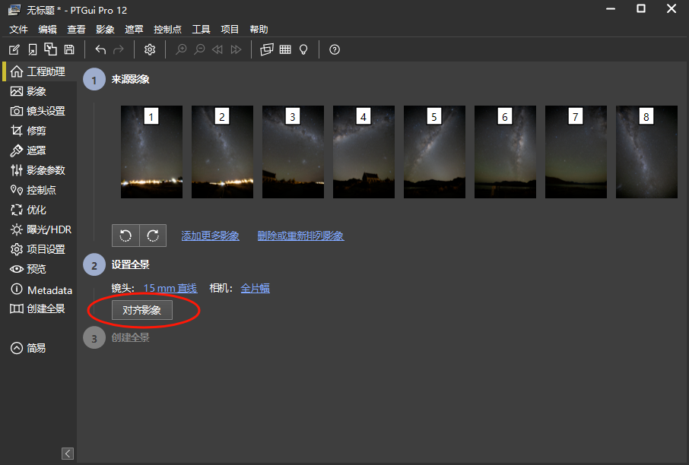Open the 编辑 menu
Screen dimensions: 689x465
(47, 30)
